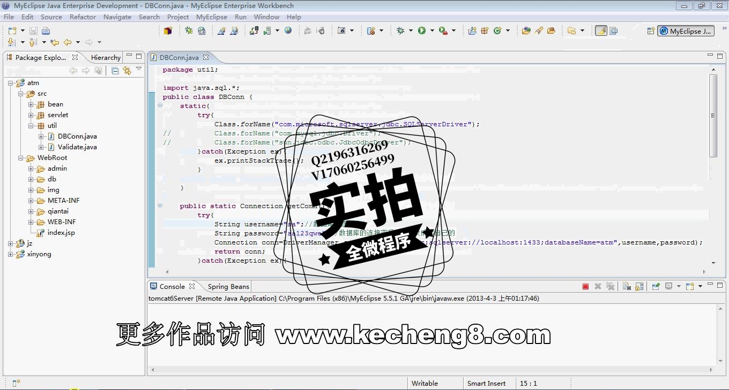
Task: Click the Deploy MyEclipse J2EE project icon
Action: point(254,31)
